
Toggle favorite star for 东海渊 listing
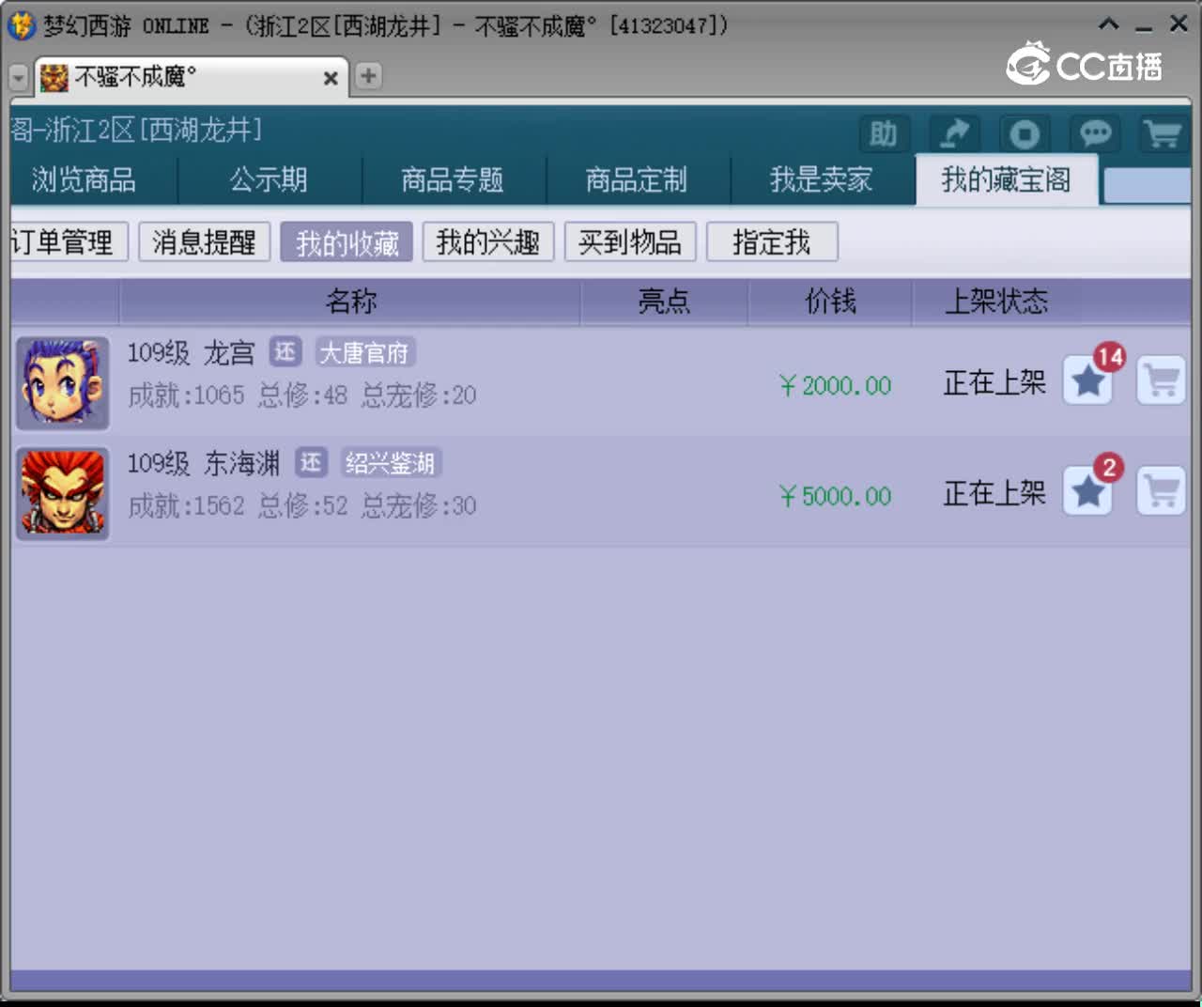click(1088, 491)
